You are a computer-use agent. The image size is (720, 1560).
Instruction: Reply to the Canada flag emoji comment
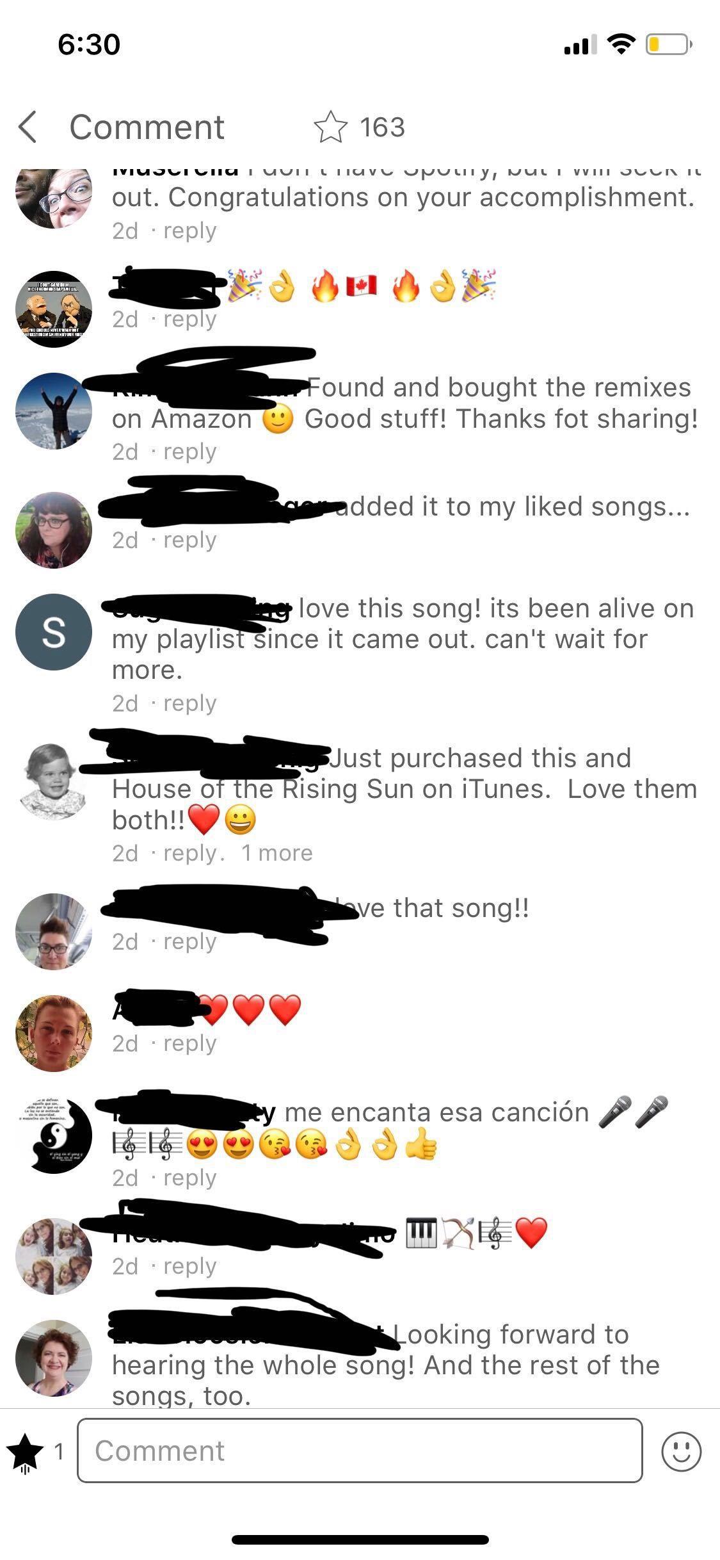[x=189, y=319]
